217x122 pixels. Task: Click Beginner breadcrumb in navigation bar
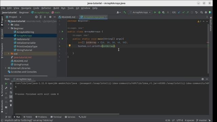24,13
